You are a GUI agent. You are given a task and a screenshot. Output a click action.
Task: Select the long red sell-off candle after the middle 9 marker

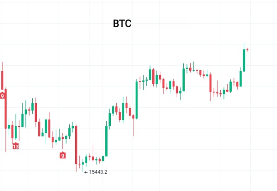coord(76,144)
